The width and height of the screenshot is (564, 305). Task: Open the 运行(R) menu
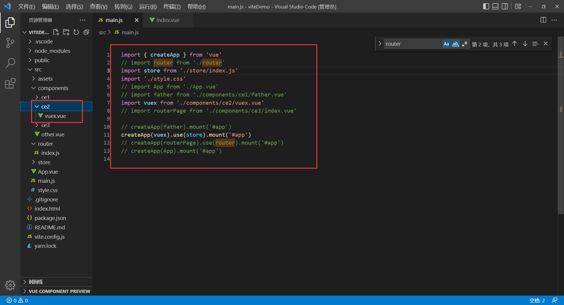(x=148, y=6)
